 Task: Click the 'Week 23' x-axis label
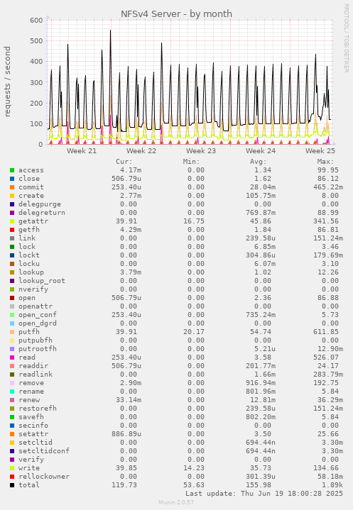click(x=201, y=151)
